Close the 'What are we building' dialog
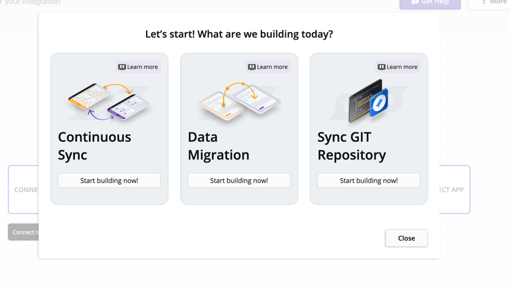 coord(406,238)
